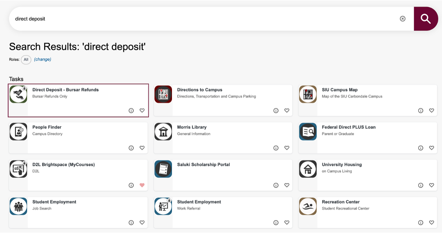Open the Morris Library building icon
Screen dimensions: 442x233
click(163, 131)
